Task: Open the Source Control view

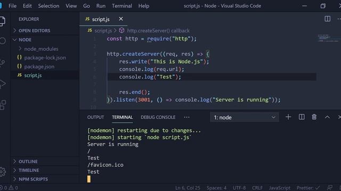Action: click(2, 63)
